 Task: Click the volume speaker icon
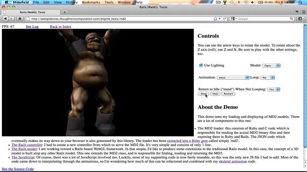tap(253, 2)
